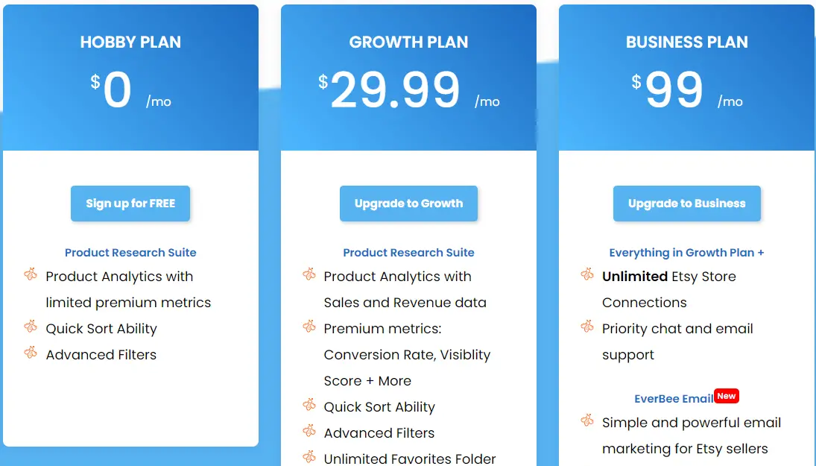Click the $29.99 price on Growth Plan

pyautogui.click(x=395, y=89)
